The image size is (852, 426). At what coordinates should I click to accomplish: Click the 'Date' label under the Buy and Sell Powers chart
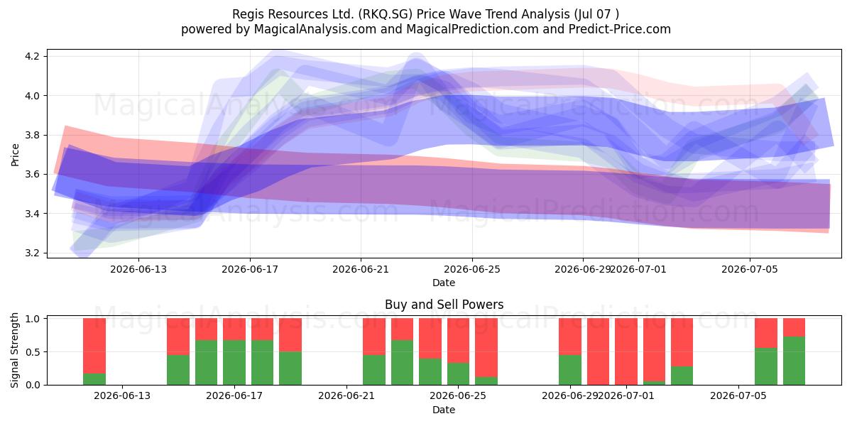(444, 410)
